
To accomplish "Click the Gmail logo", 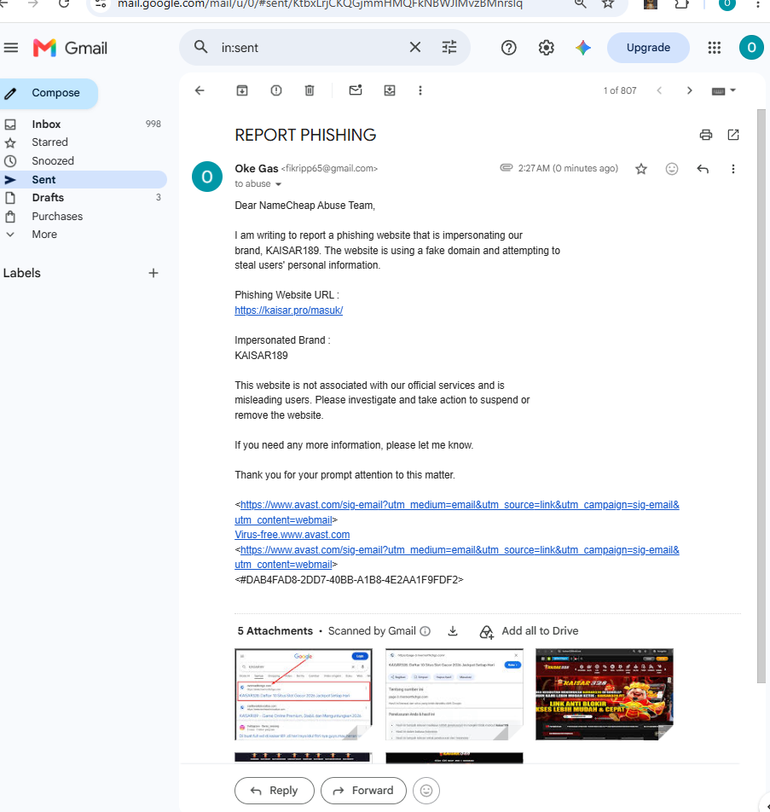I will pyautogui.click(x=70, y=48).
